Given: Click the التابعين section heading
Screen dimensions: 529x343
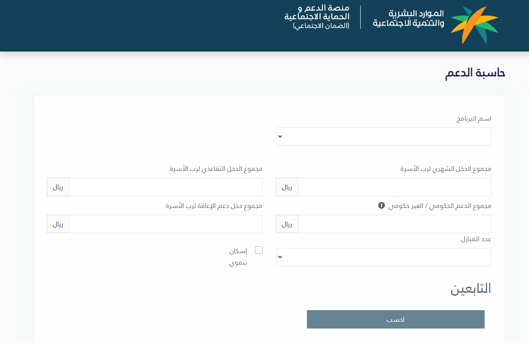Looking at the screenshot, I should click(x=471, y=288).
